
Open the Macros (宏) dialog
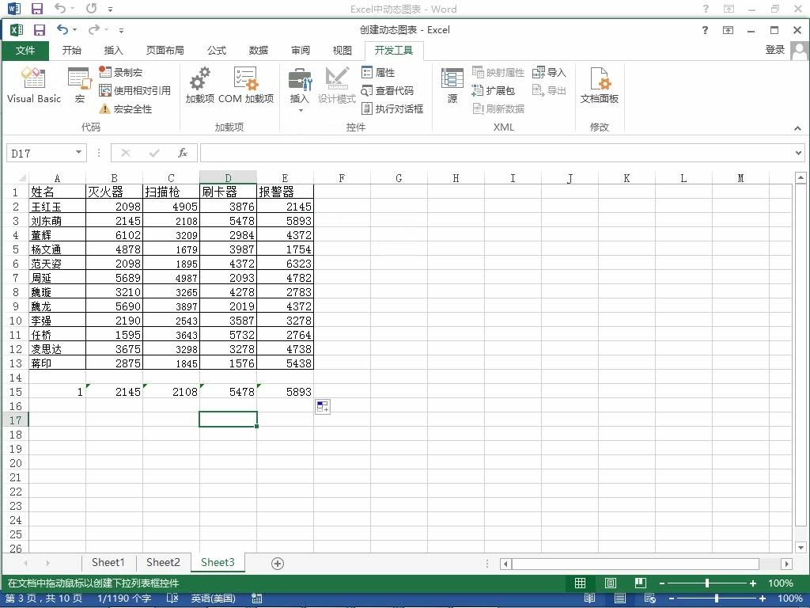79,85
